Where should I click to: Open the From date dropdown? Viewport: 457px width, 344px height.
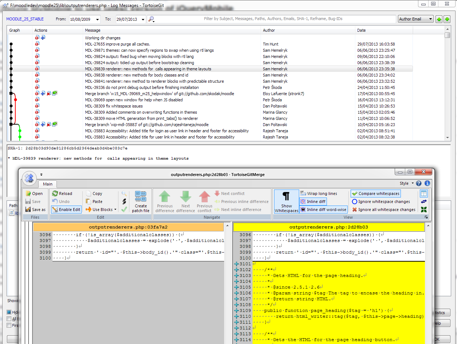tap(97, 19)
